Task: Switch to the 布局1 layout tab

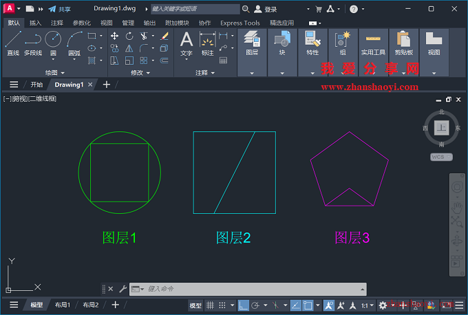Action: [x=63, y=305]
